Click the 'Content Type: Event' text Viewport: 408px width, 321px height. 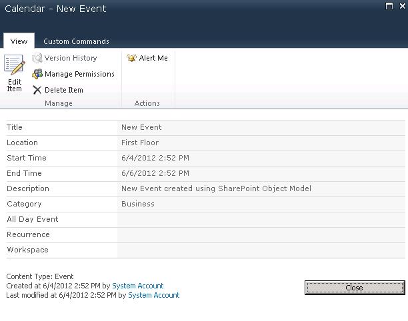(40, 276)
